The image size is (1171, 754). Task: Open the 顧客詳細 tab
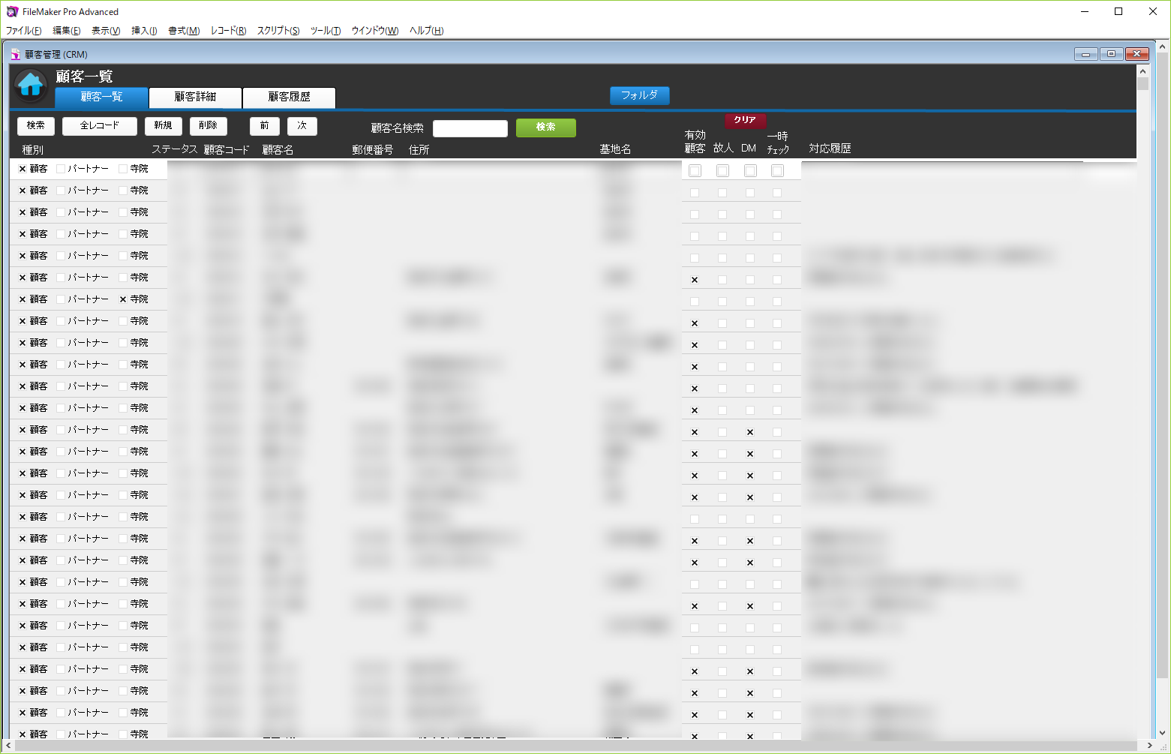click(x=195, y=97)
